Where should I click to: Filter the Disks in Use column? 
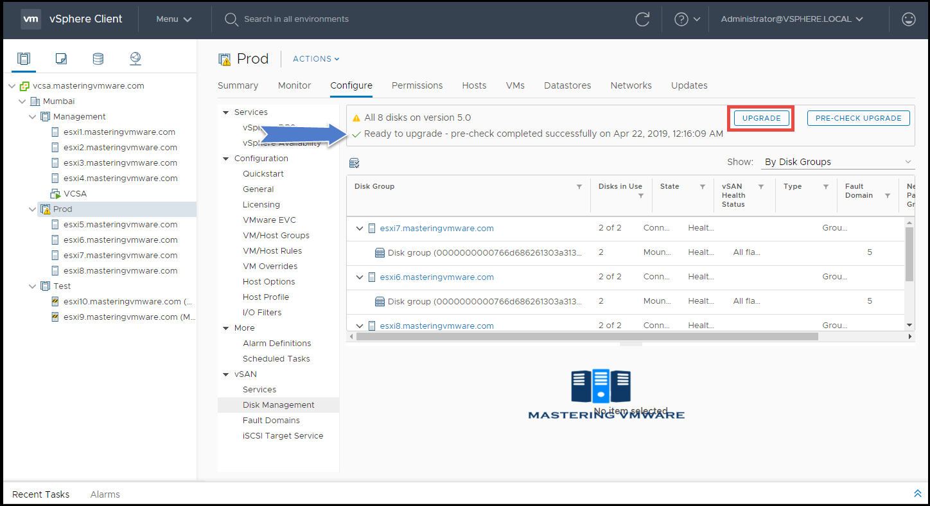click(x=641, y=196)
